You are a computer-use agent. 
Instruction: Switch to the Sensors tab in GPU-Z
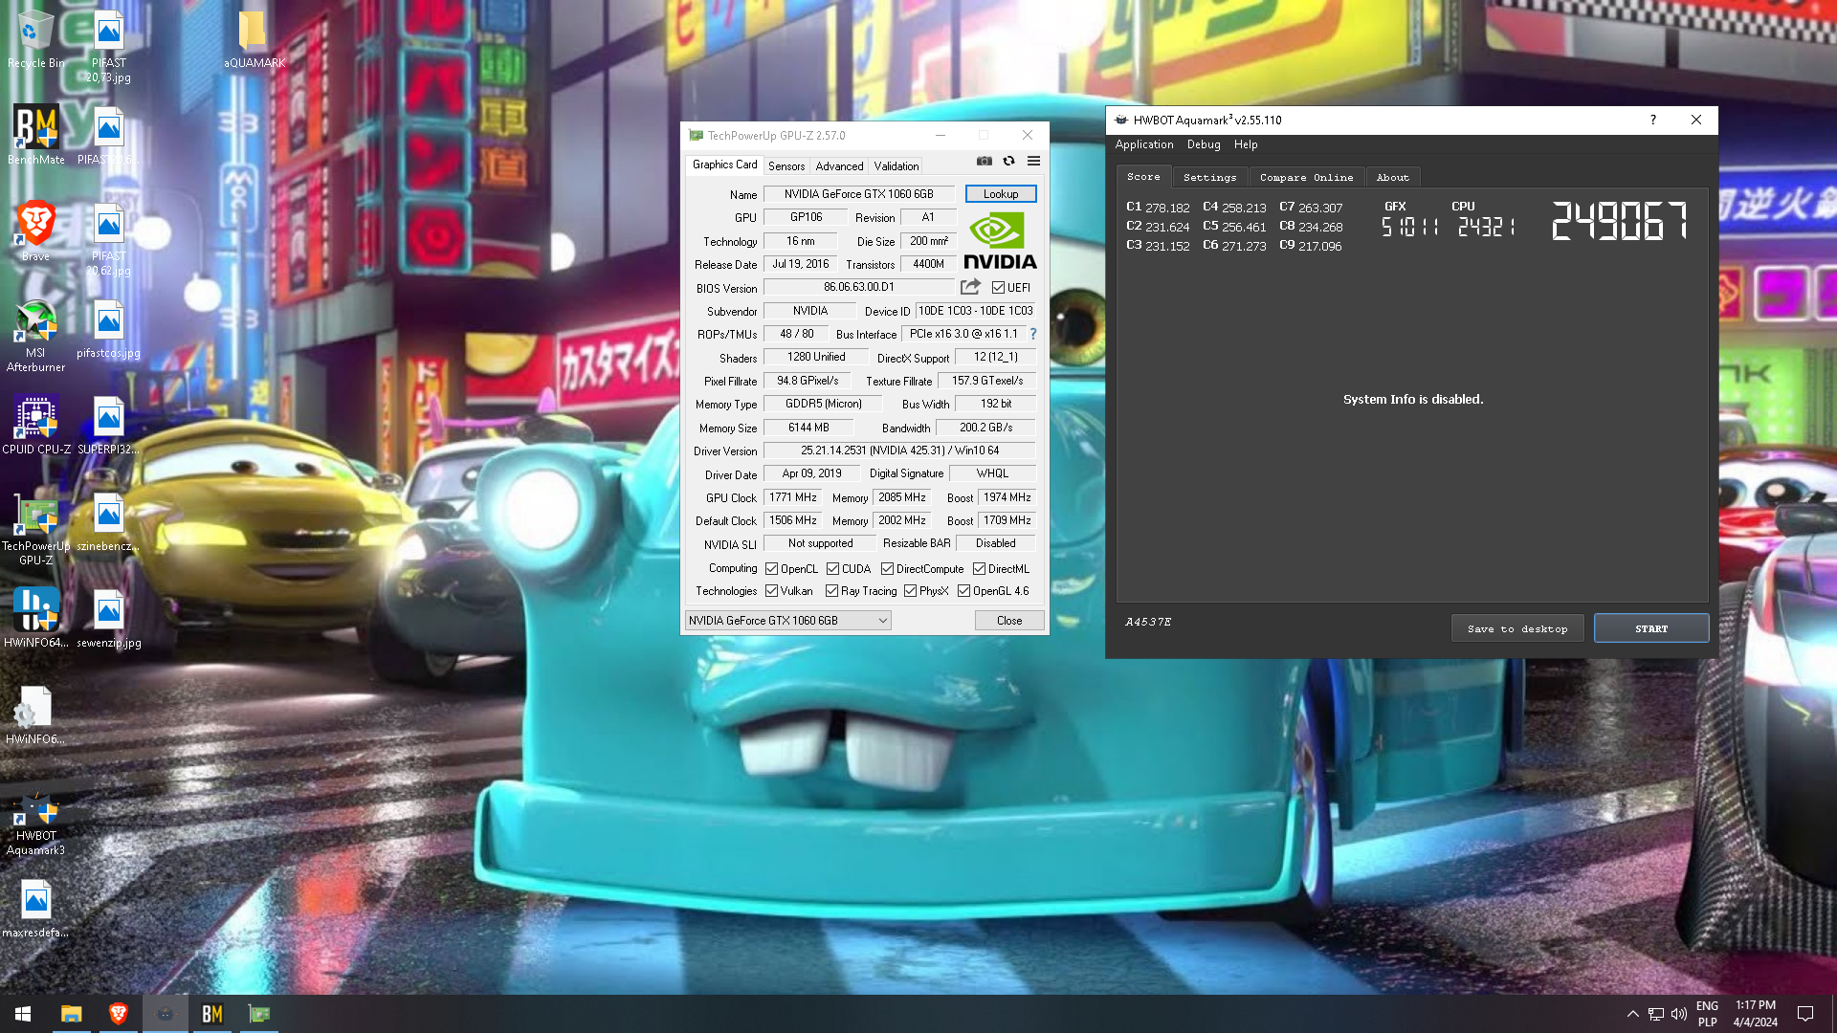[786, 165]
